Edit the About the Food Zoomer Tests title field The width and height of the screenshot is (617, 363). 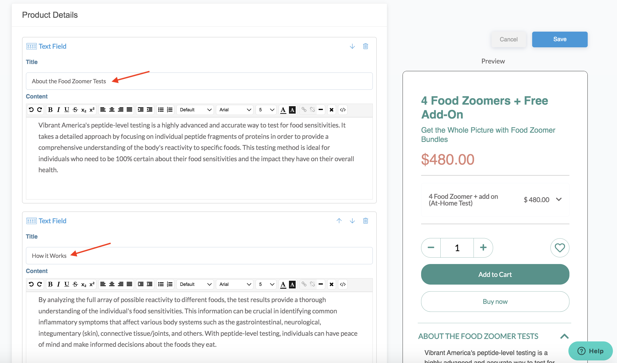(199, 81)
